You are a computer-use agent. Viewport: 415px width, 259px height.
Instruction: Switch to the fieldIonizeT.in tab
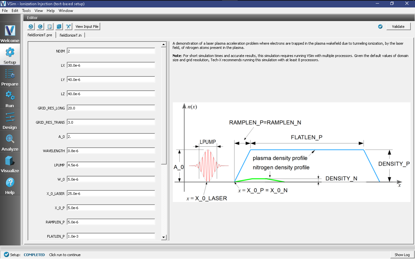point(70,35)
